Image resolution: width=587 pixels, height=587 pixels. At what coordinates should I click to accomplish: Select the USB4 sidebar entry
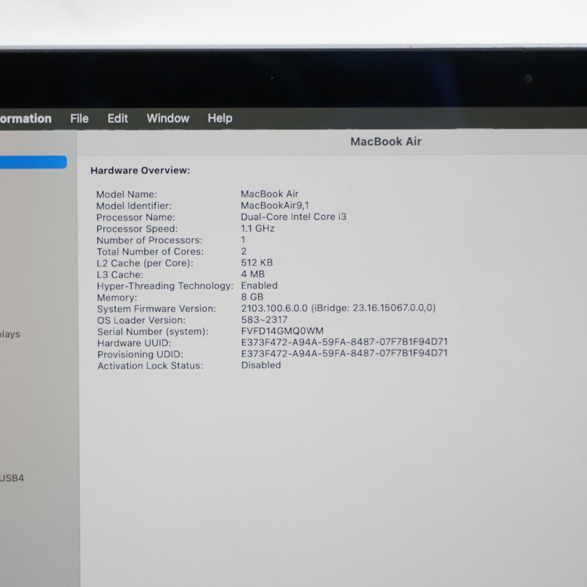[x=12, y=478]
